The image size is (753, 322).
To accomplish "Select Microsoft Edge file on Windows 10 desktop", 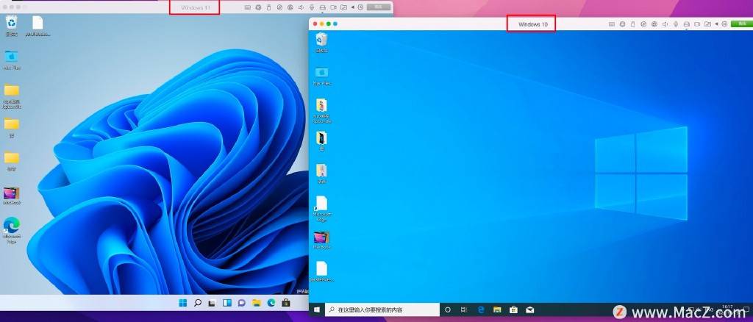I will click(322, 208).
